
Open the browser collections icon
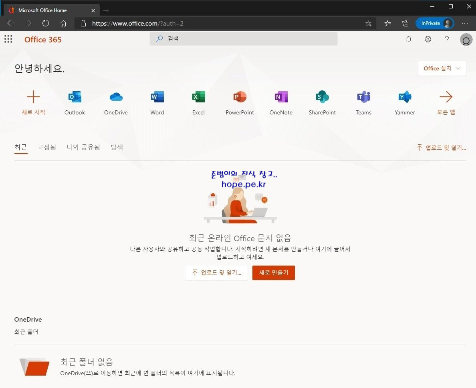tap(405, 23)
